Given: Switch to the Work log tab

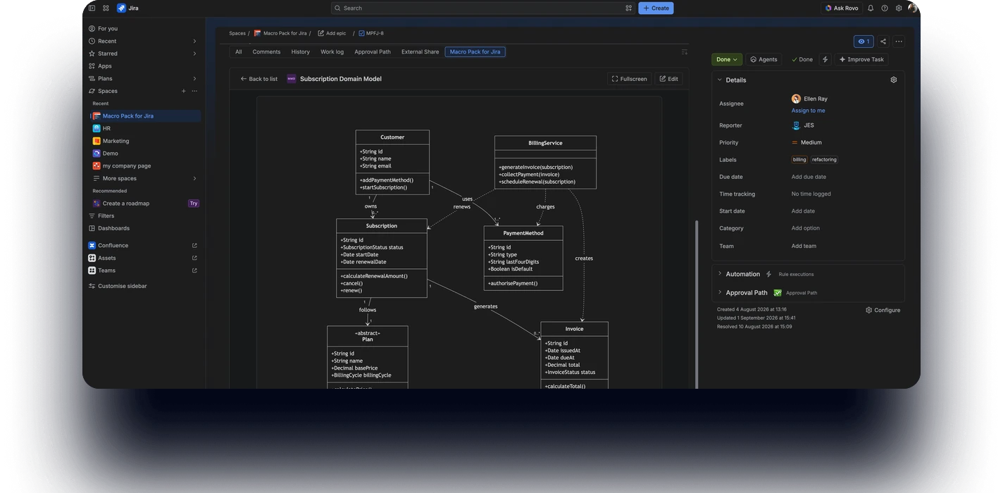Looking at the screenshot, I should pos(332,51).
